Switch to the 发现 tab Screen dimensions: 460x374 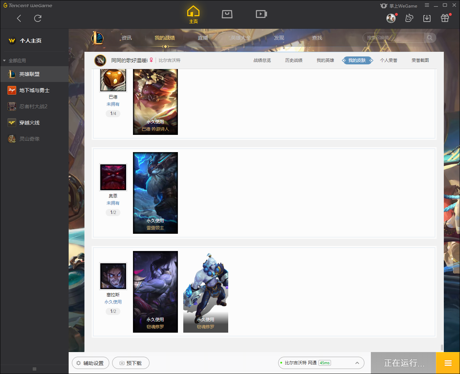[x=279, y=38]
